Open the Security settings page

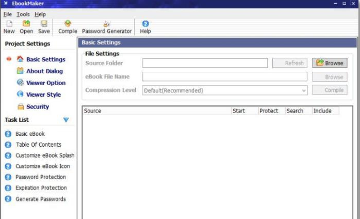point(38,107)
